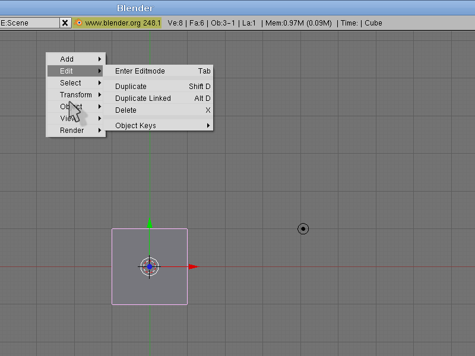Click the manipulator center circle on cube
Image resolution: width=475 pixels, height=356 pixels.
coord(150,267)
